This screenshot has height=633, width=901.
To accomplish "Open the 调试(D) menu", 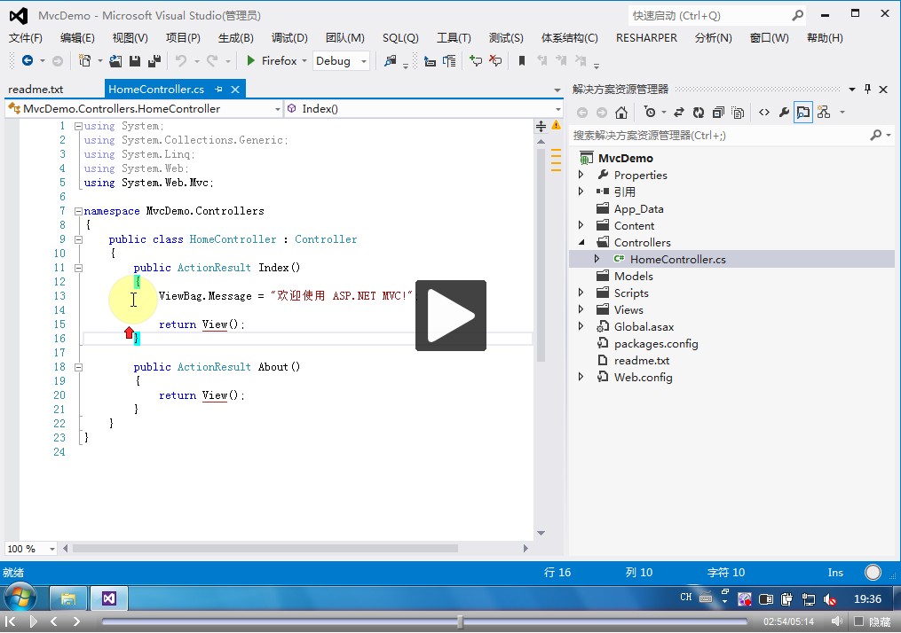I will coord(289,38).
